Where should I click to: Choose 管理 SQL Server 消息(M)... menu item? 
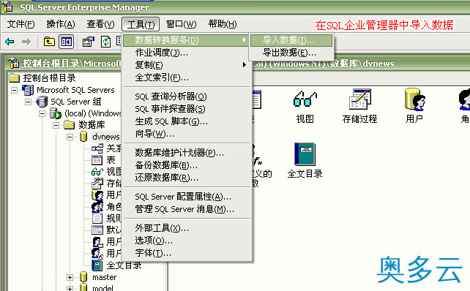[x=187, y=209]
